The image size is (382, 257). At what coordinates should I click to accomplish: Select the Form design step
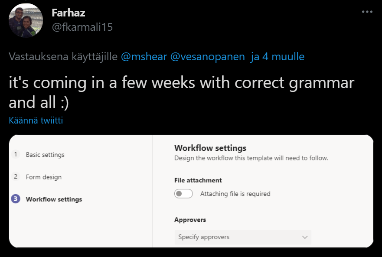(x=43, y=177)
